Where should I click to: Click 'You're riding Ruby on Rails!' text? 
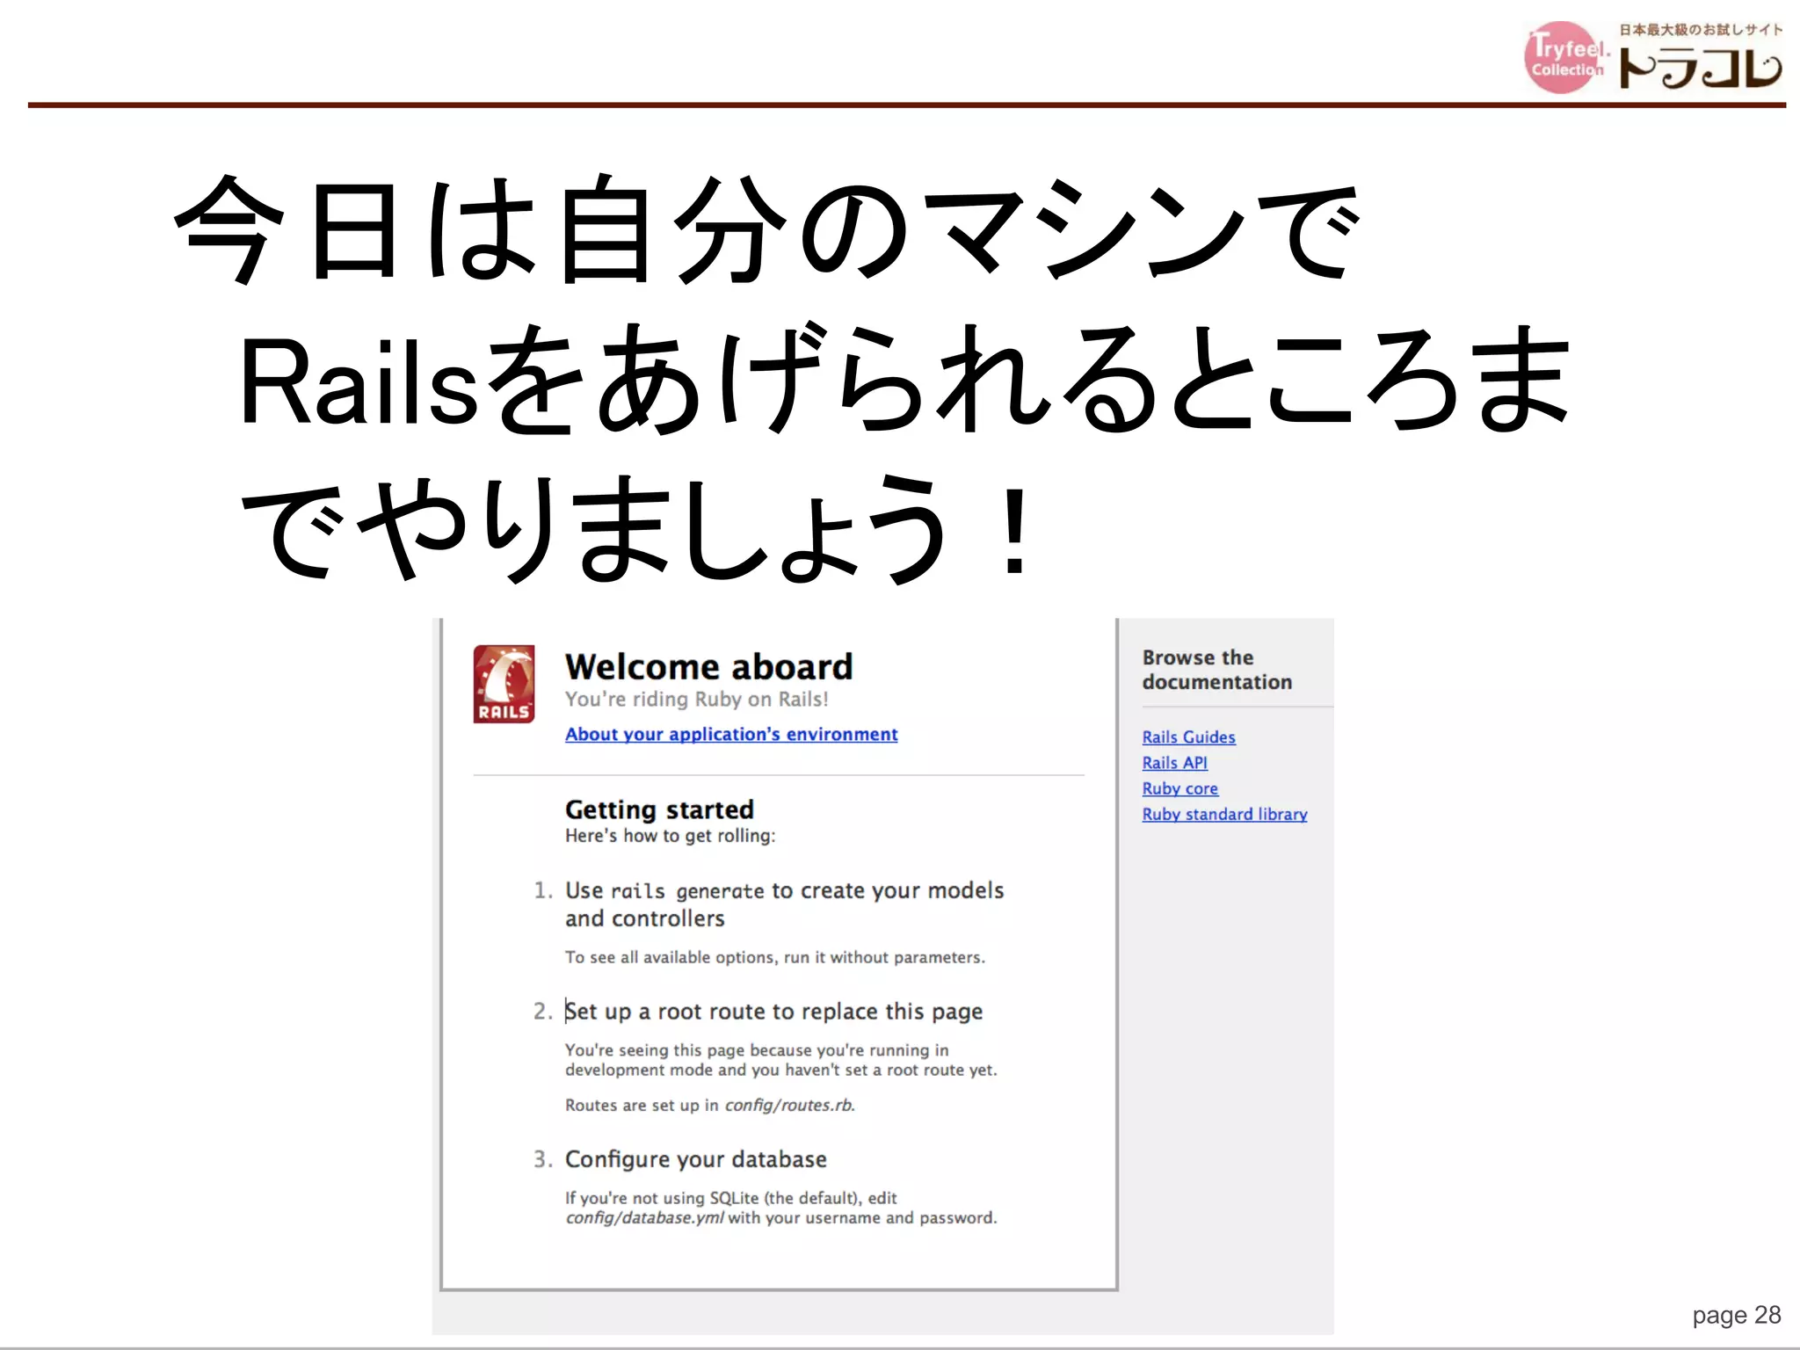(x=696, y=699)
